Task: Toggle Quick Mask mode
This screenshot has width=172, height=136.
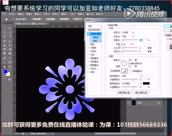Action: [x=4, y=79]
